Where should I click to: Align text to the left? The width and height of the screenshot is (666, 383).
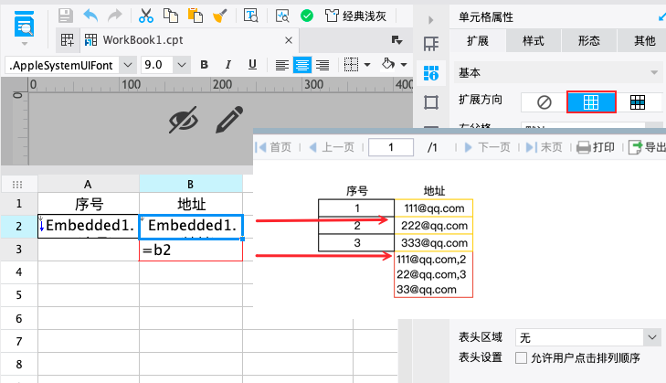pos(281,65)
